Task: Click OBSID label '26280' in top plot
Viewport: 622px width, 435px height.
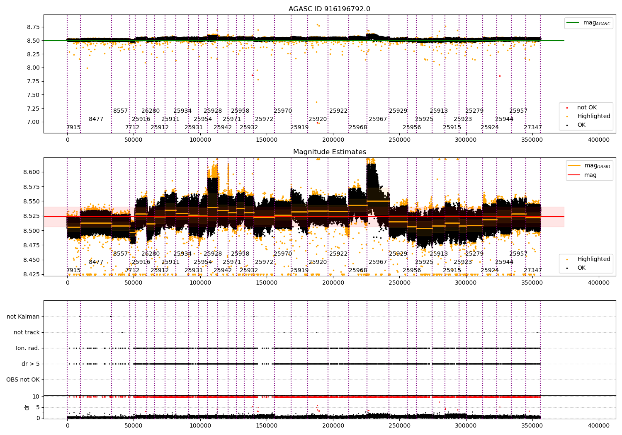Action: [x=151, y=111]
